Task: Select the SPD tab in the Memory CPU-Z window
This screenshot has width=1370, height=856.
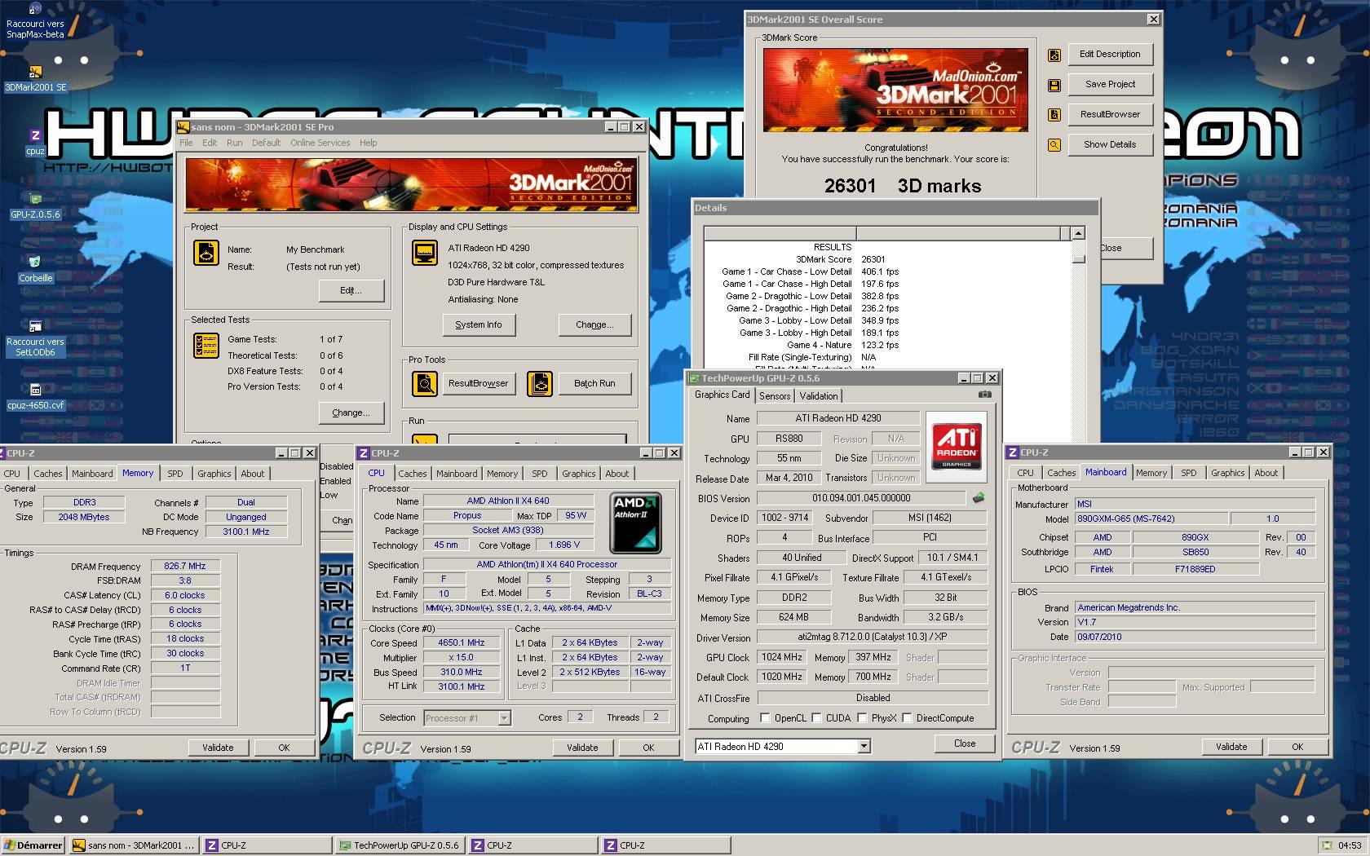Action: point(175,474)
